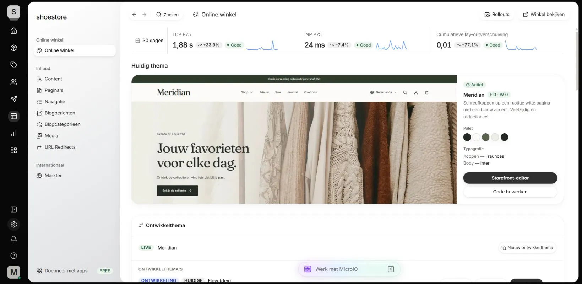This screenshot has height=284, width=582.
Task: Click the FREE badge in sidebar
Action: (x=105, y=271)
